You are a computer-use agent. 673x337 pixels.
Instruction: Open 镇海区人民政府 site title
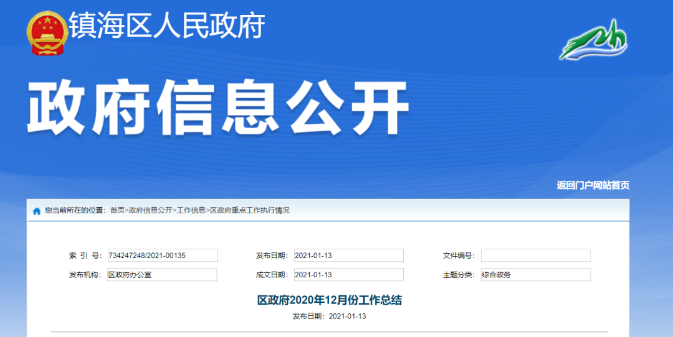pyautogui.click(x=167, y=26)
